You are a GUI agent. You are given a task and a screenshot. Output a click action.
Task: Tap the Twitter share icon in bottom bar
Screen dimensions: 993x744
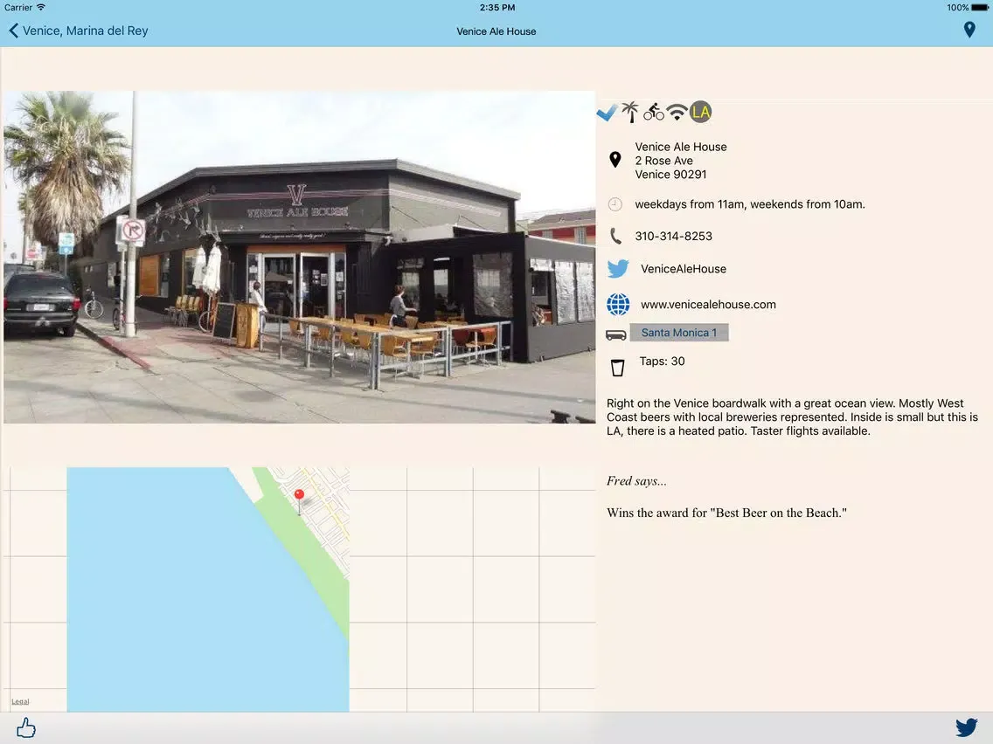(967, 727)
